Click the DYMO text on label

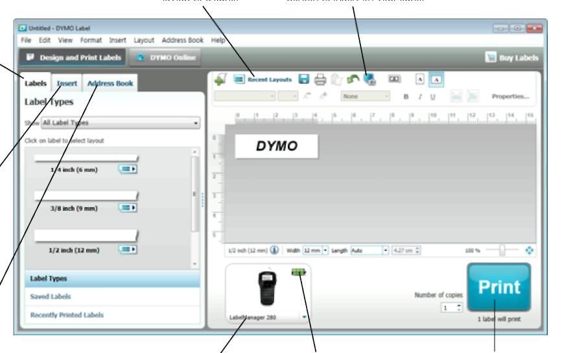(x=277, y=146)
